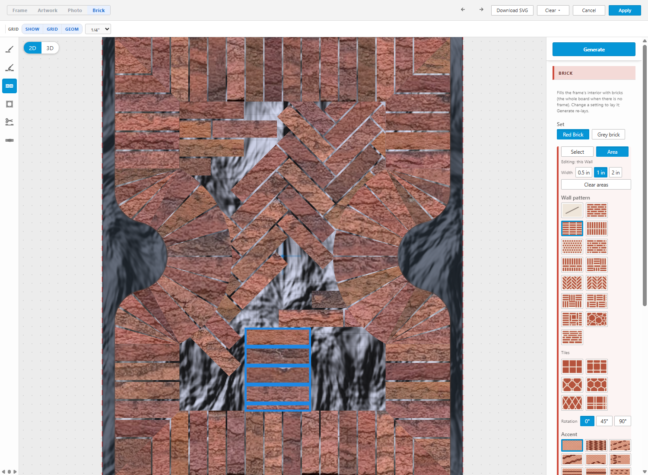Switch to the Artwork tab
The image size is (648, 475).
[x=48, y=10]
